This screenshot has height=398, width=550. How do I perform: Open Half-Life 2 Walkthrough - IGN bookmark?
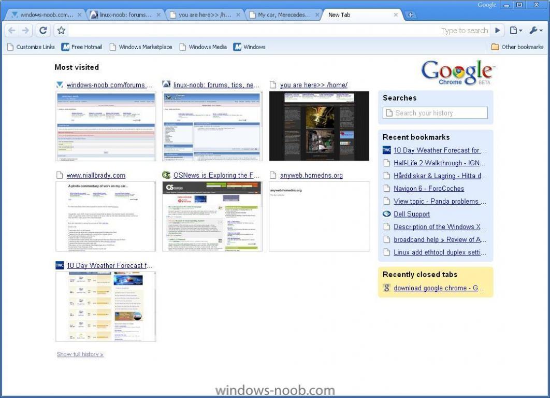click(x=439, y=163)
